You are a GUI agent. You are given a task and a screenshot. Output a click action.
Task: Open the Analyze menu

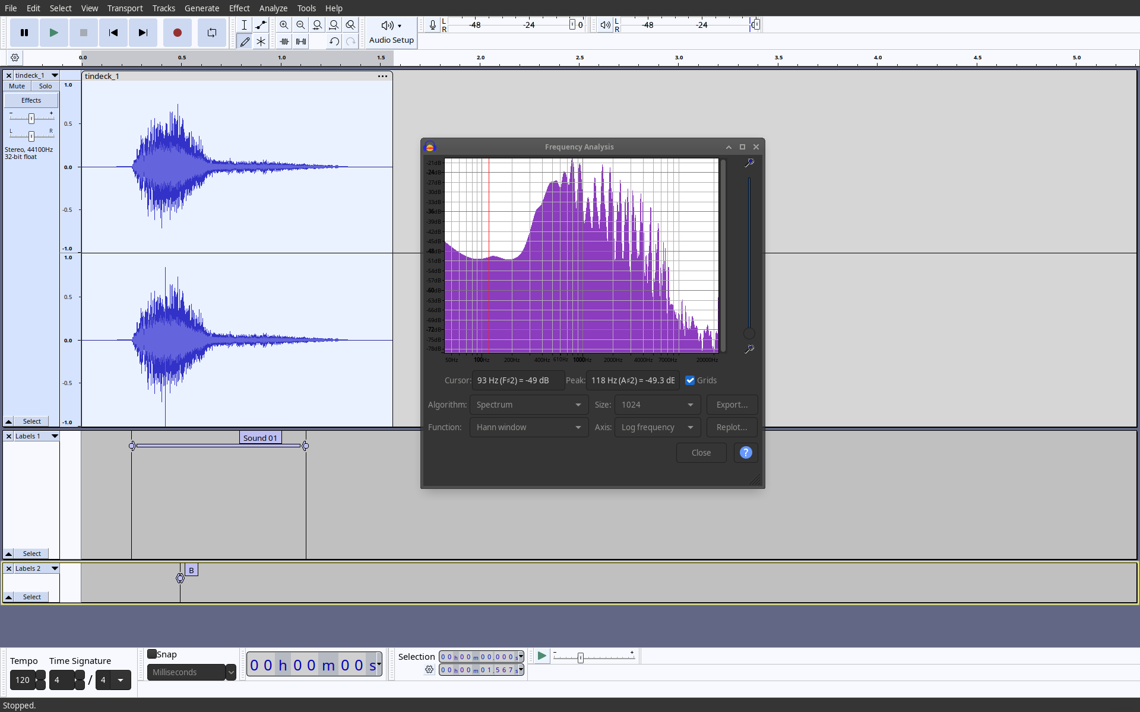click(x=273, y=8)
